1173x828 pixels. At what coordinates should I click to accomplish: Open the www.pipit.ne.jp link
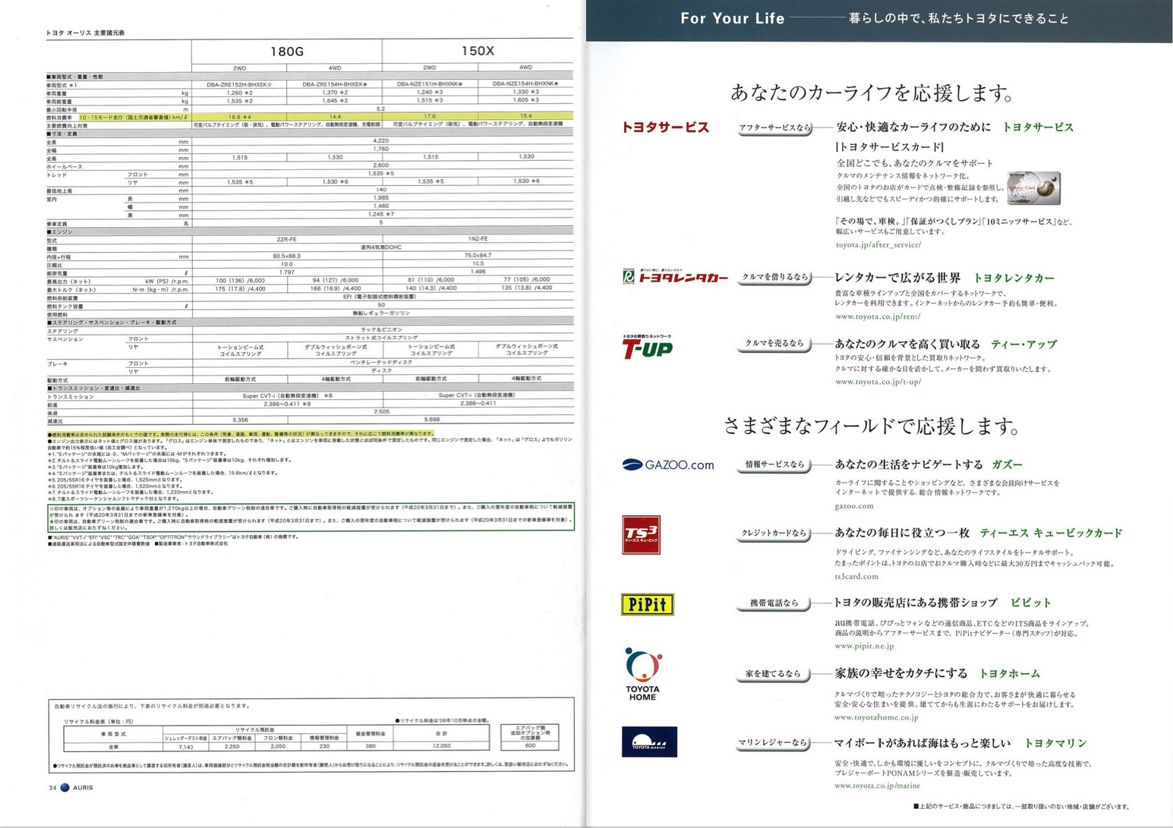[x=863, y=646]
